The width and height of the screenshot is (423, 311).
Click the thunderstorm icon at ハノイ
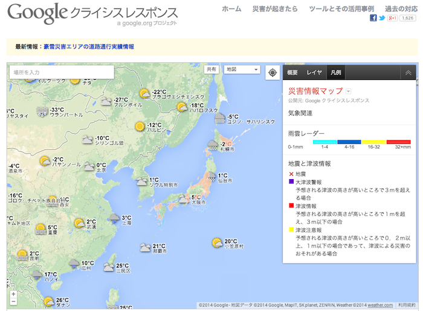[37, 275]
